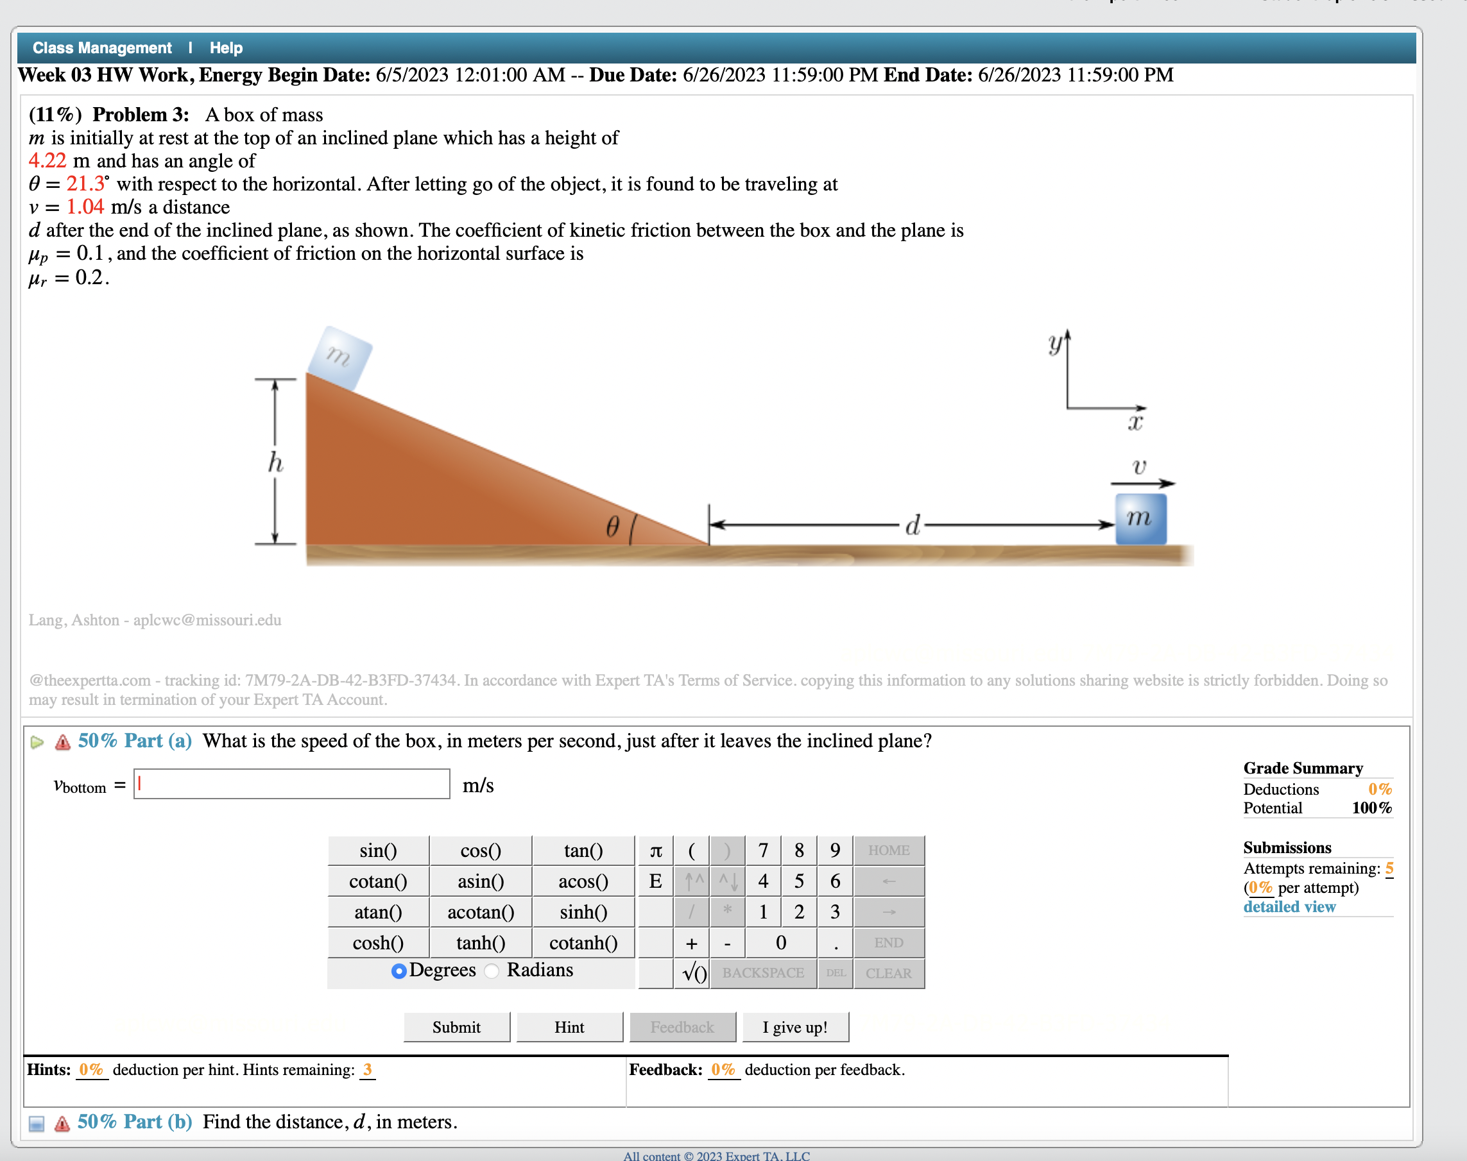Open the Help menu
This screenshot has width=1467, height=1161.
[225, 47]
